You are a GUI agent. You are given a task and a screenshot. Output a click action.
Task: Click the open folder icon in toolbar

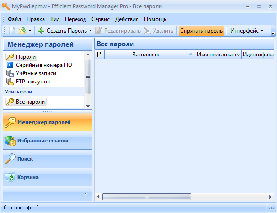coord(22,31)
